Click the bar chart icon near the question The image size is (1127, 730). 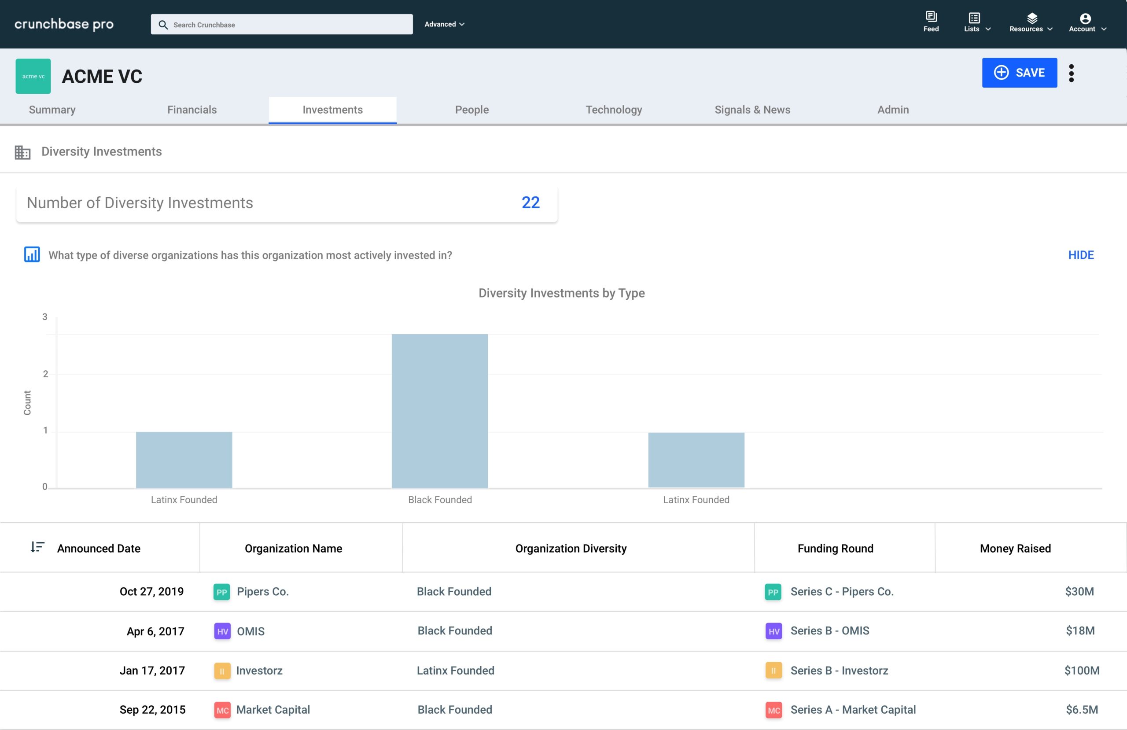[x=32, y=254]
